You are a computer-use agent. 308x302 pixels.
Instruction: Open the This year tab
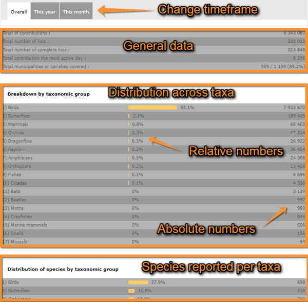[45, 11]
